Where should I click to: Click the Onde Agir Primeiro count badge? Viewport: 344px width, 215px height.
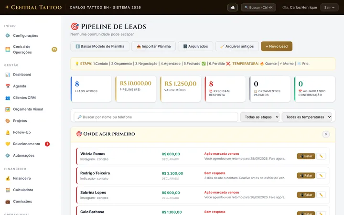(x=326, y=134)
